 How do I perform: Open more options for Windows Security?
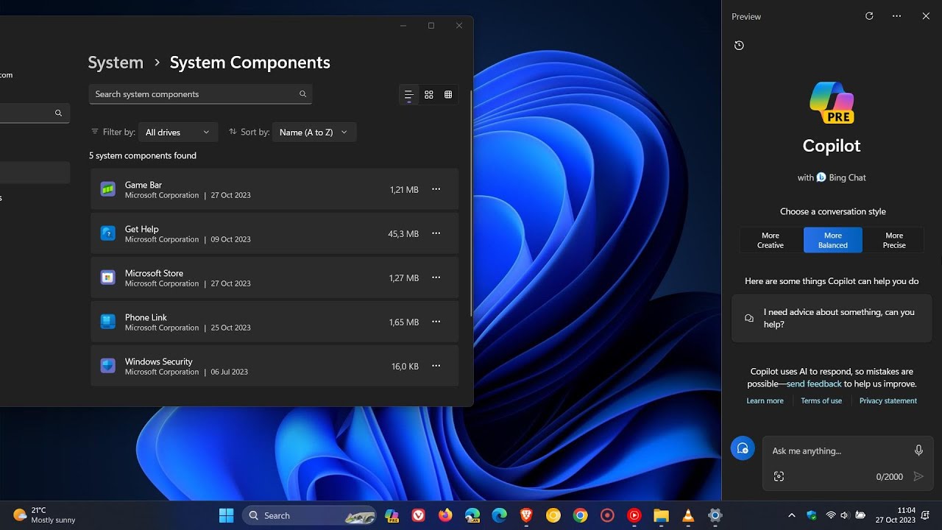point(436,366)
